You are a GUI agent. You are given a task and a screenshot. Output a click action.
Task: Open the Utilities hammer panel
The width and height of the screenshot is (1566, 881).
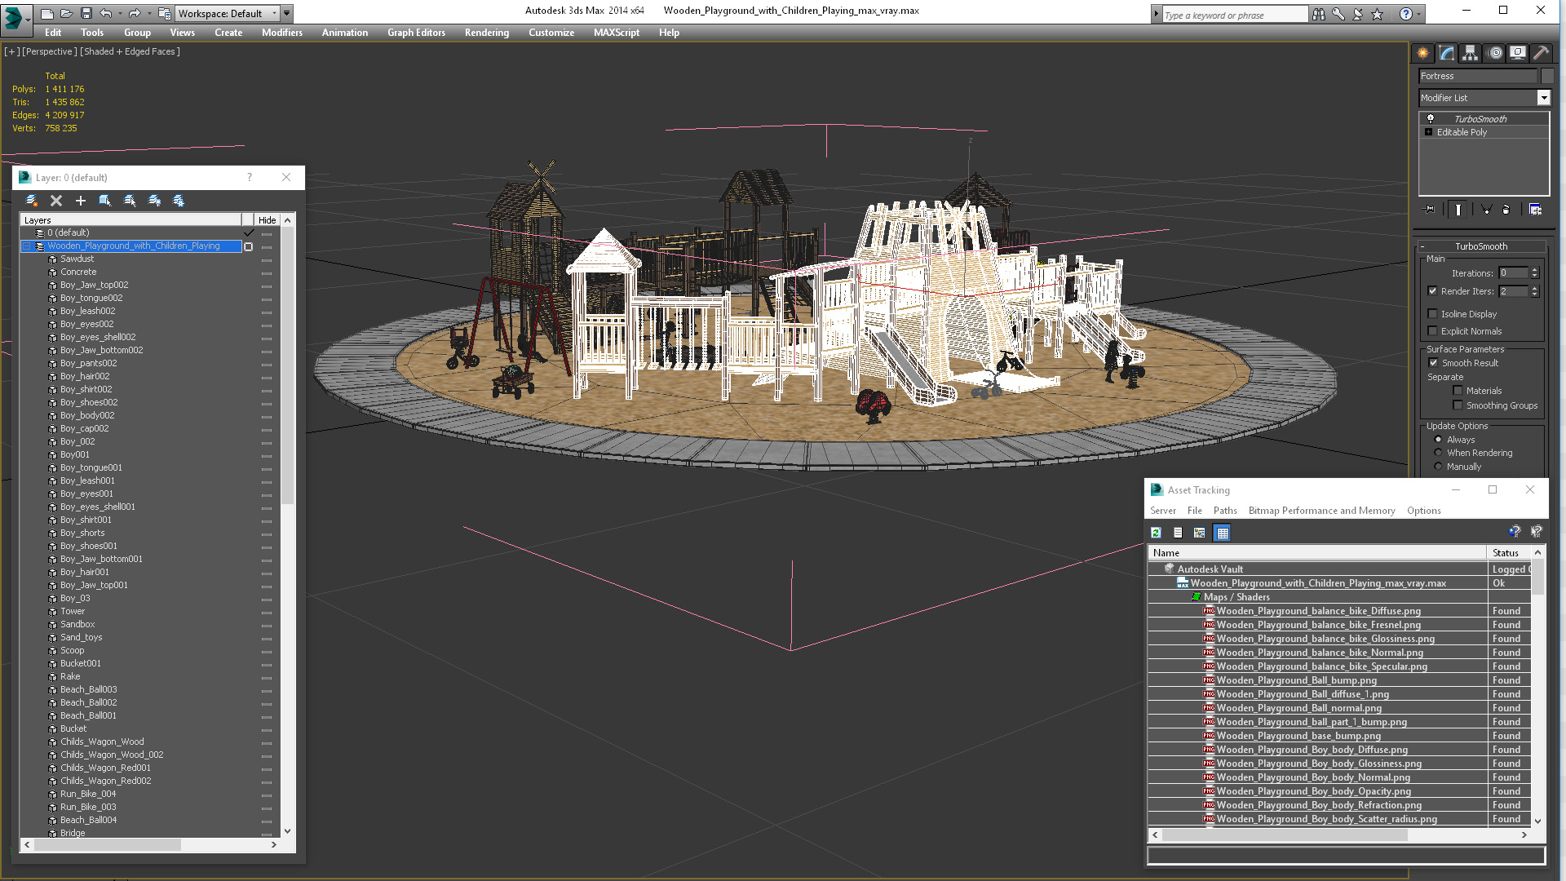[1541, 53]
